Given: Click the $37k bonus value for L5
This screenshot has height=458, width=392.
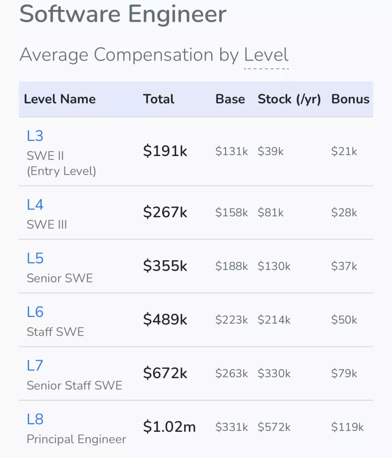Looking at the screenshot, I should click(344, 266).
